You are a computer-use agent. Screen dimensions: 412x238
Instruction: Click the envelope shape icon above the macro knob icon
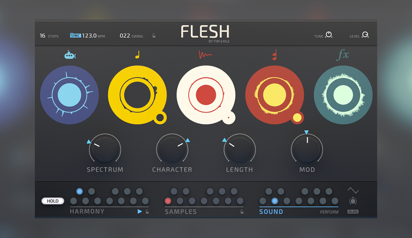point(353,190)
